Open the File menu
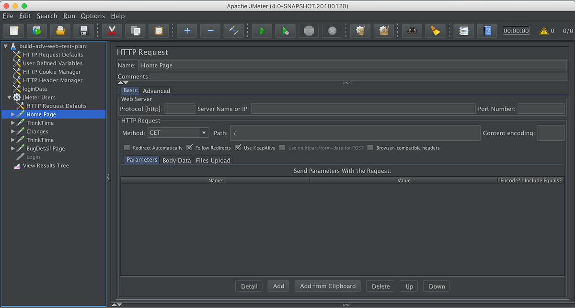The height and width of the screenshot is (308, 575). pyautogui.click(x=8, y=16)
